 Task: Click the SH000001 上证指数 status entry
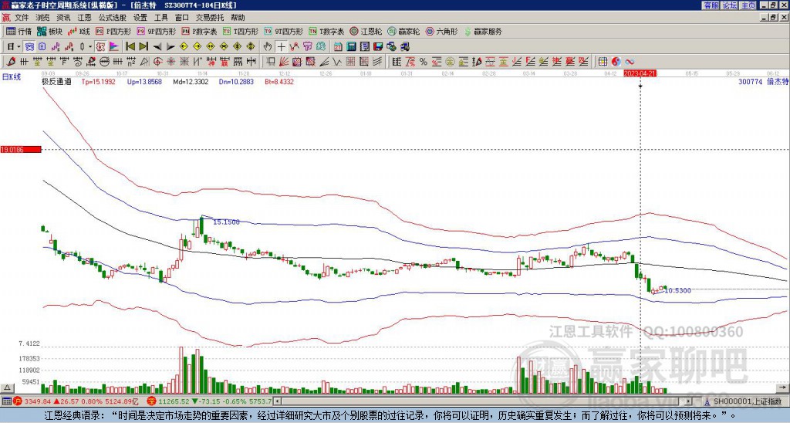tap(747, 401)
